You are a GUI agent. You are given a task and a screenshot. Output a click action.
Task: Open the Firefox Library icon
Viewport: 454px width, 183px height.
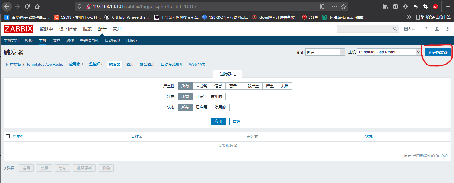click(386, 6)
